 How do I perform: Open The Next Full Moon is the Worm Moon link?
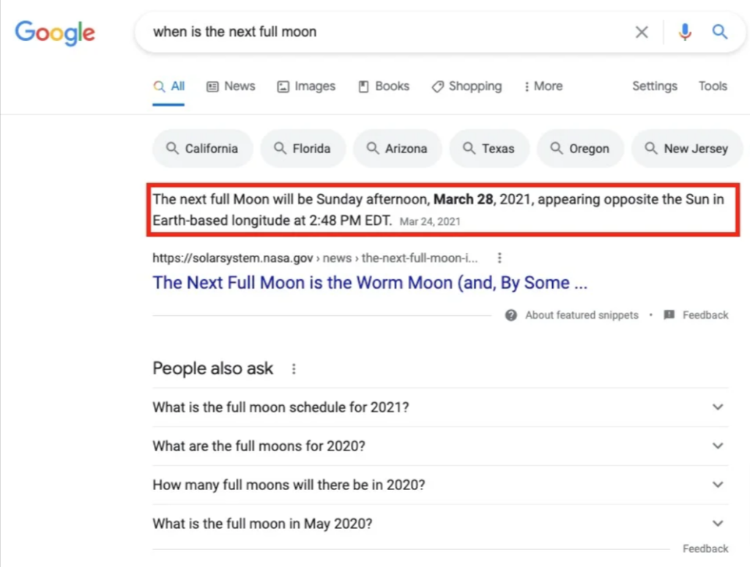[x=370, y=283]
